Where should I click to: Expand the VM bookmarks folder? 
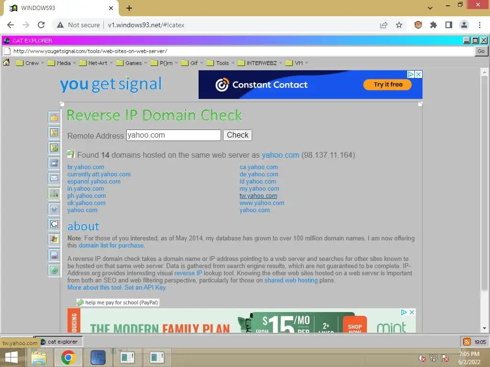[297, 63]
